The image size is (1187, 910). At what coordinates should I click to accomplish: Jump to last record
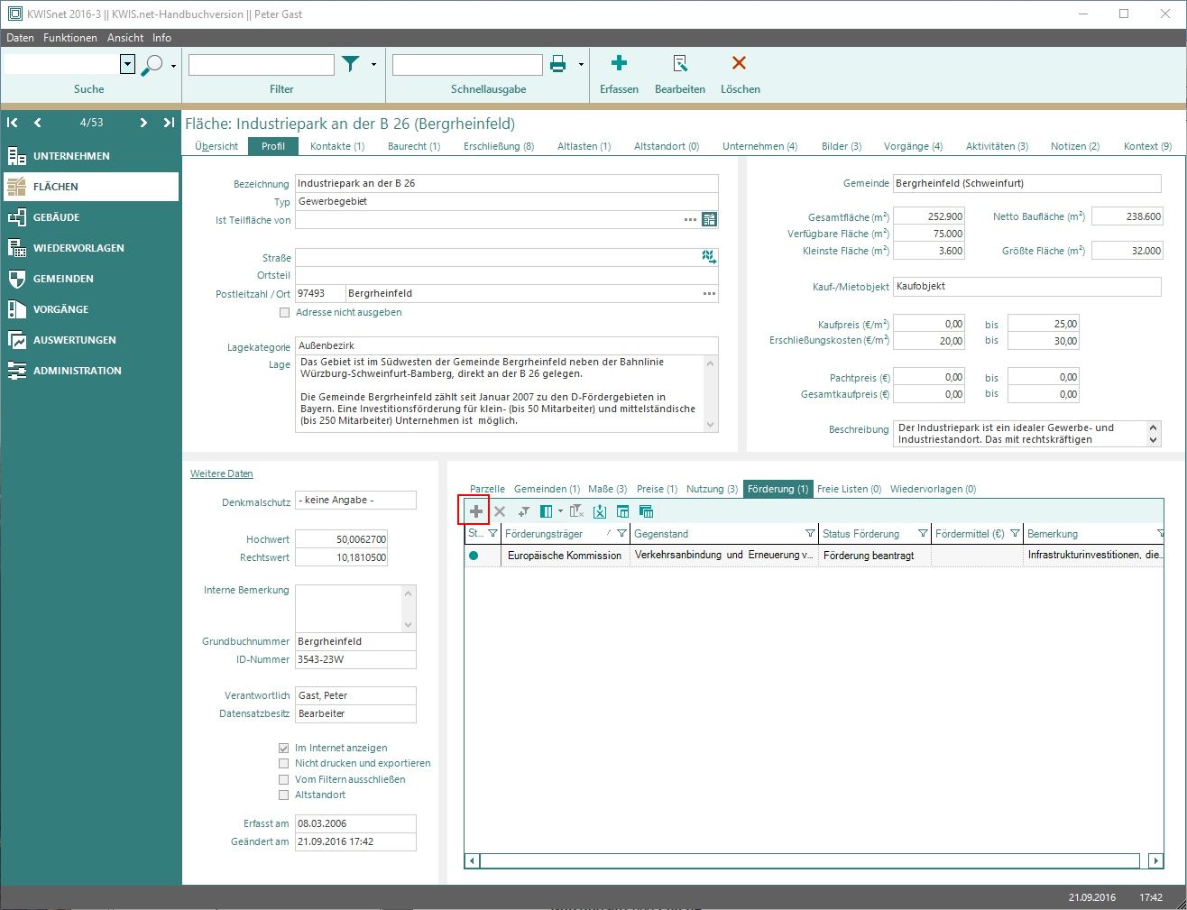tap(169, 123)
